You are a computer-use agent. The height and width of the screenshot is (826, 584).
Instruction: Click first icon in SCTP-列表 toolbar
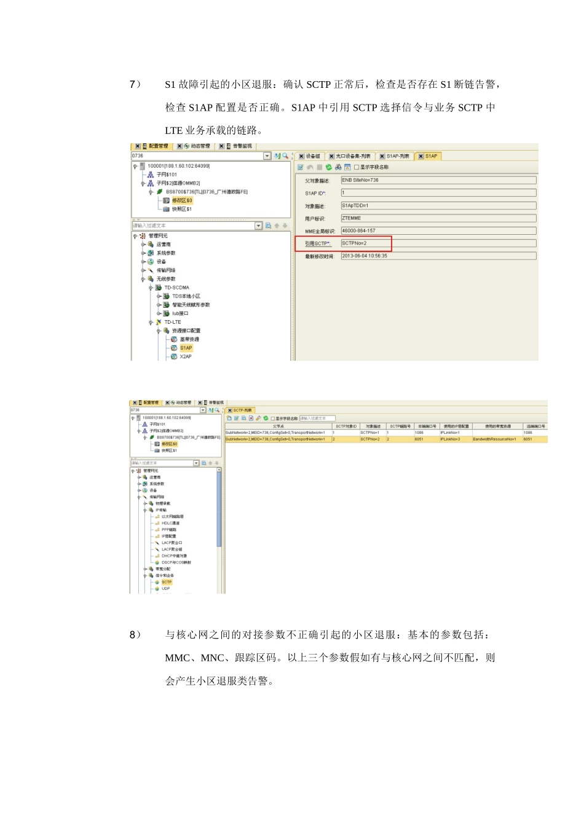pos(229,418)
